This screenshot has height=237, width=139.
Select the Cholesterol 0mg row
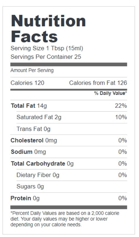click(69, 140)
